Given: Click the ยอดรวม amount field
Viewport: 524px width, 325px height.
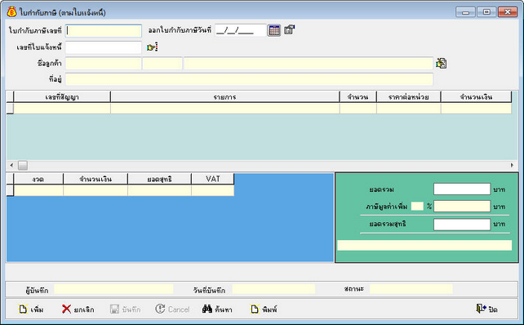Looking at the screenshot, I should coord(462,189).
